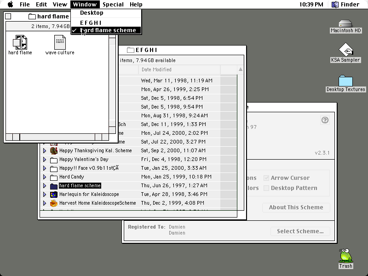The image size is (368, 276).
Task: Open the hard flame scheme file icon
Action: coord(20,42)
